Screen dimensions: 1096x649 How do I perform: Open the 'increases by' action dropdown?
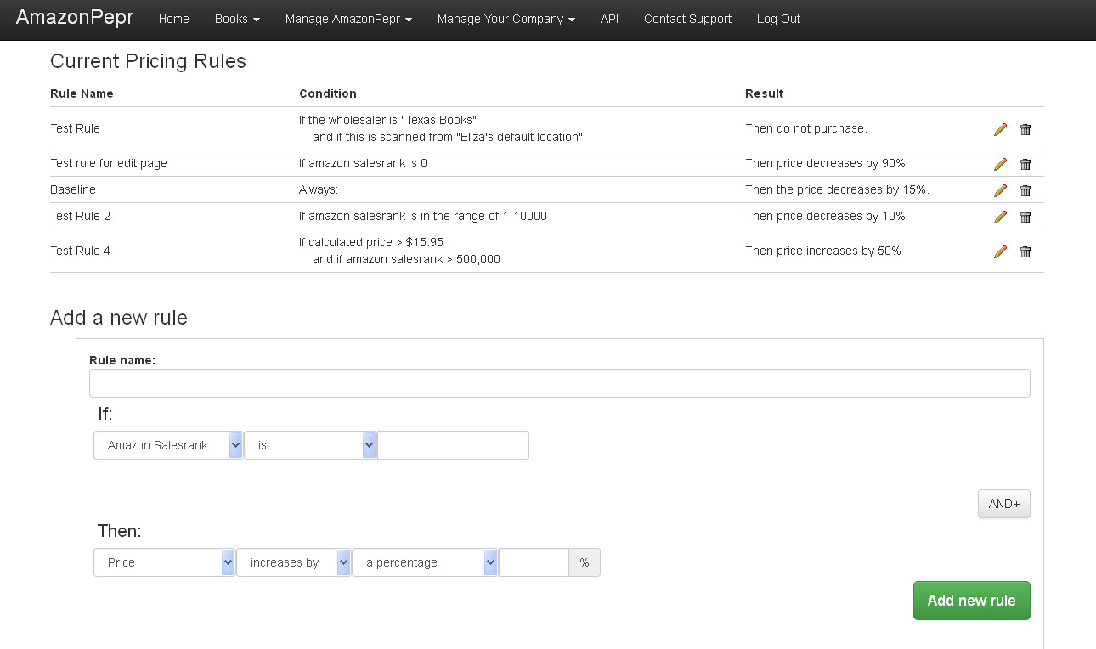tap(293, 562)
